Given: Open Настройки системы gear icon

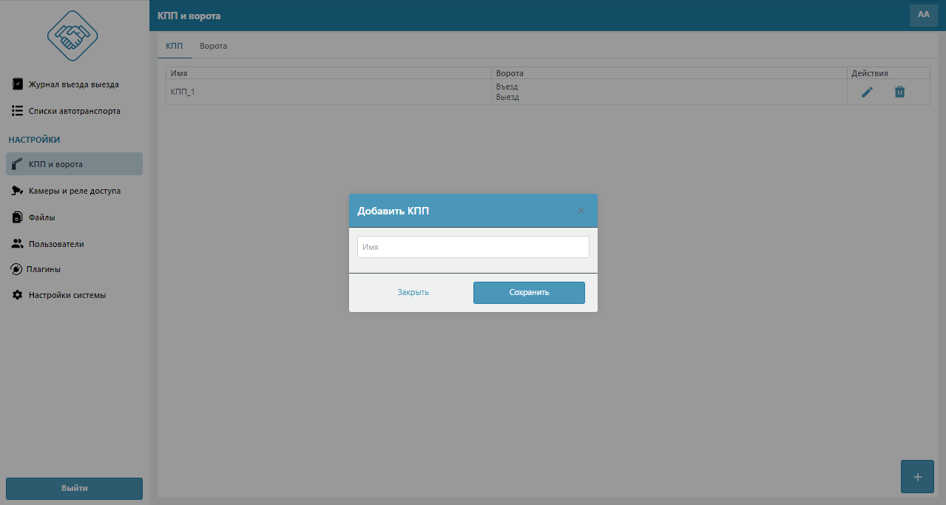Looking at the screenshot, I should point(18,295).
